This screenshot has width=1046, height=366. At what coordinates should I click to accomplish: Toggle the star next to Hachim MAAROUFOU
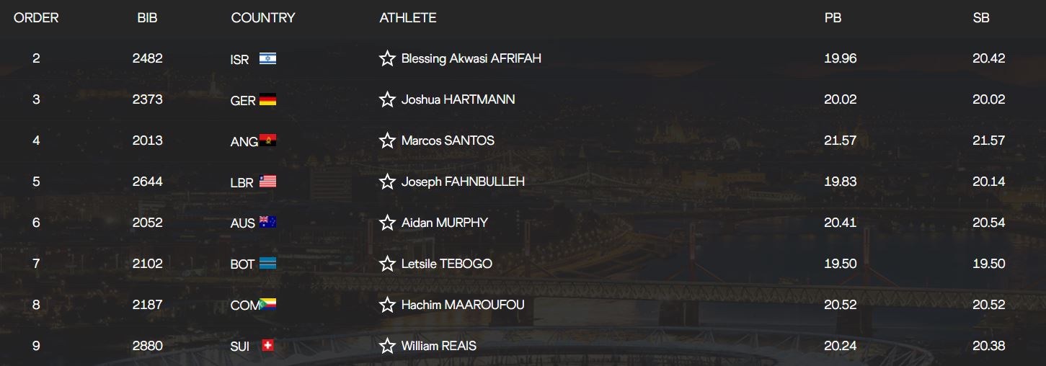[387, 305]
